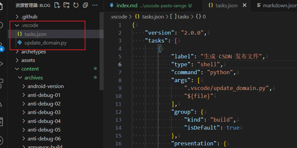
Task: Expand the .github folder
Action: [x=30, y=16]
